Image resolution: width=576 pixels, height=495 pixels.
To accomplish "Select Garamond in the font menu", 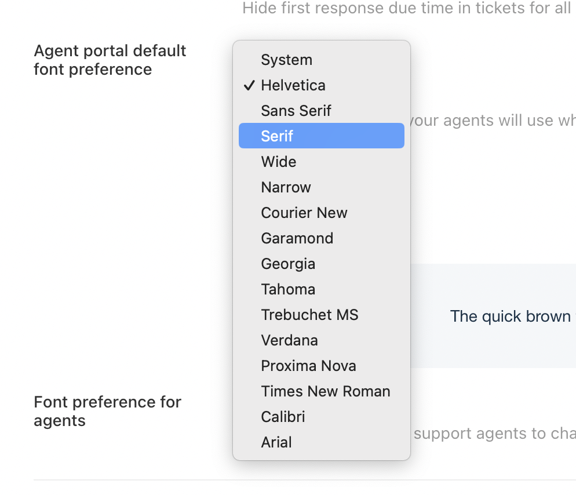I will click(297, 238).
